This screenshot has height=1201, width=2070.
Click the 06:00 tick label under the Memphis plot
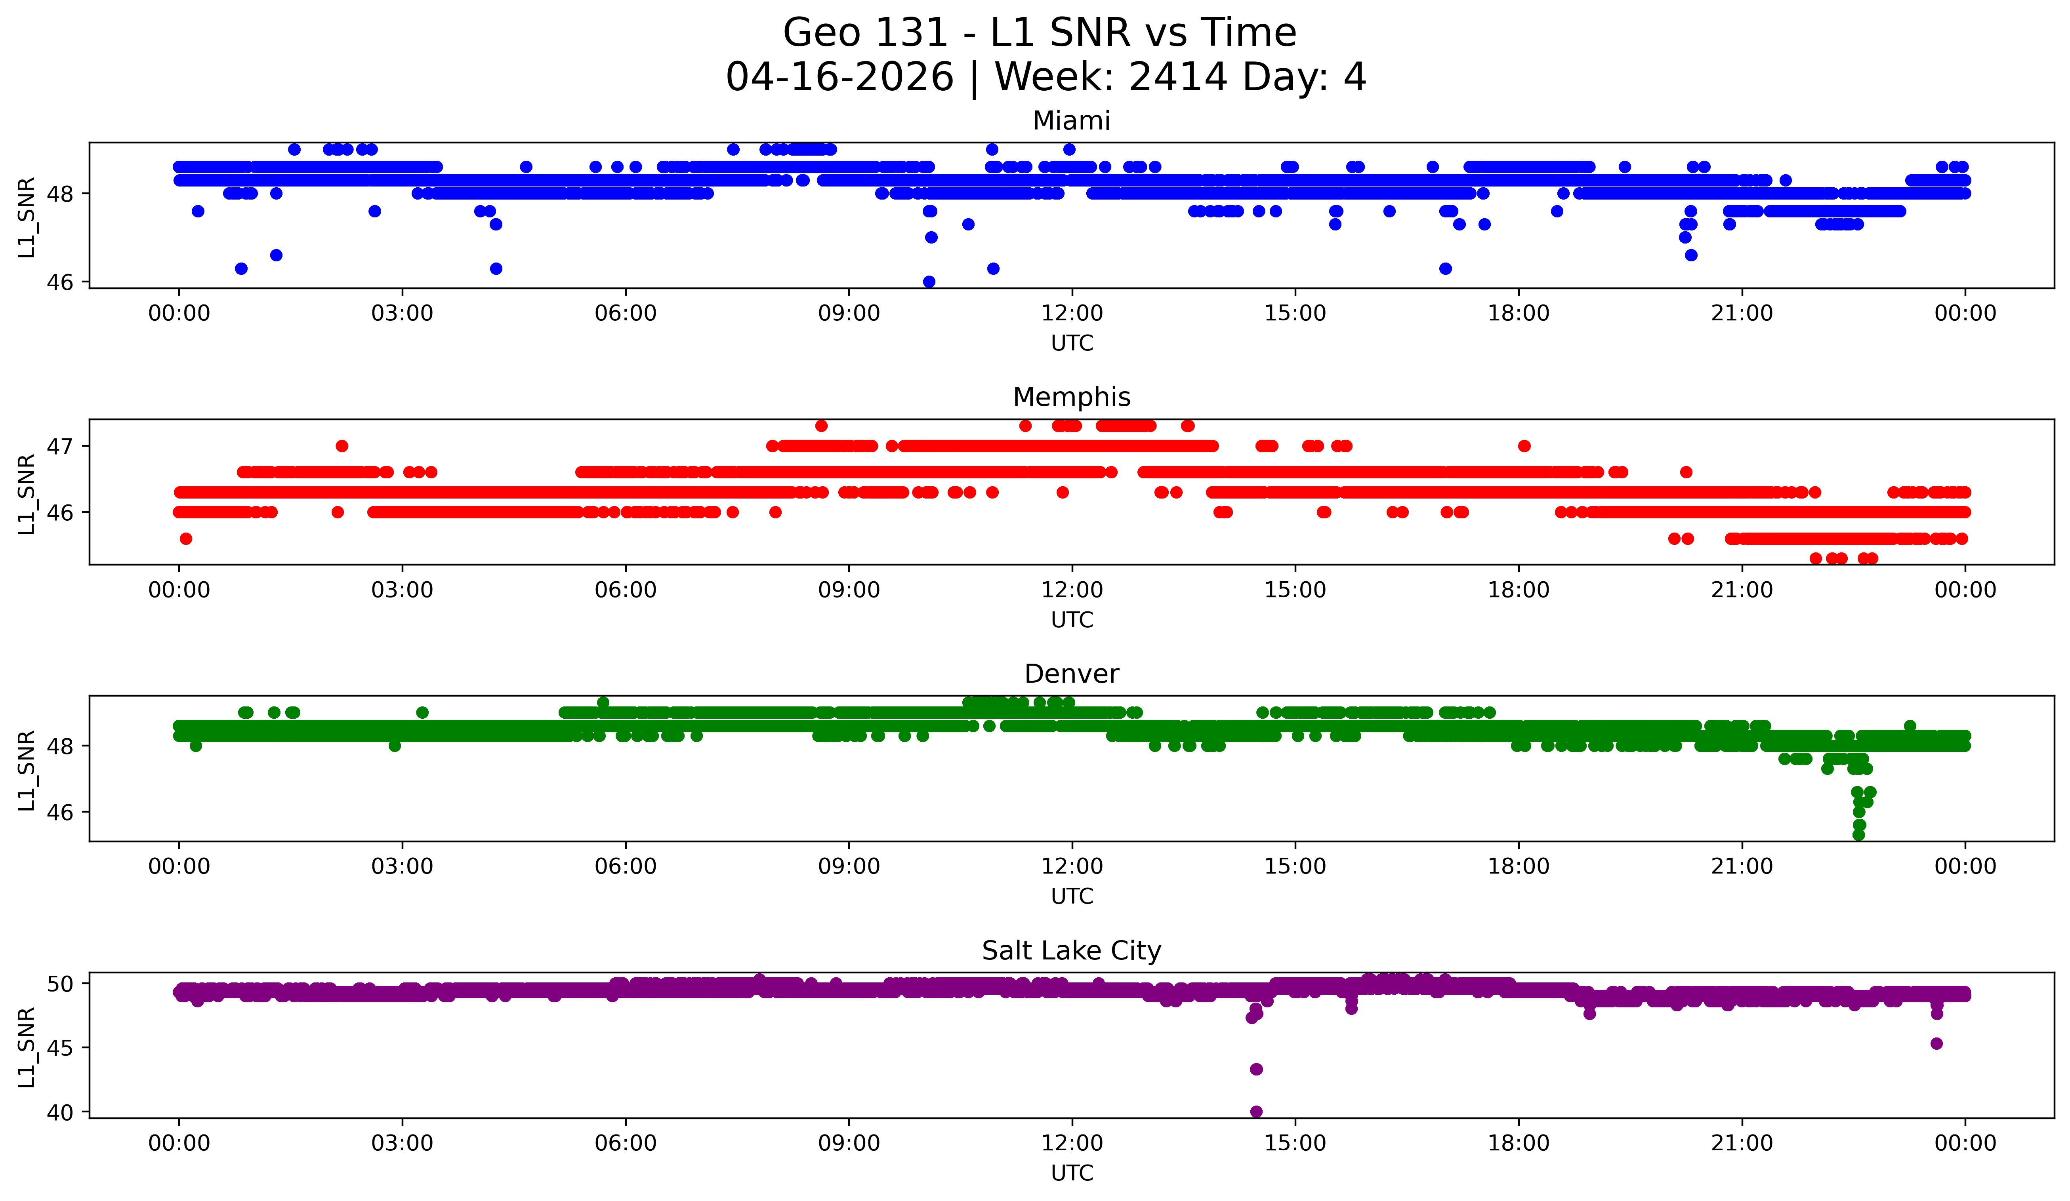click(625, 590)
